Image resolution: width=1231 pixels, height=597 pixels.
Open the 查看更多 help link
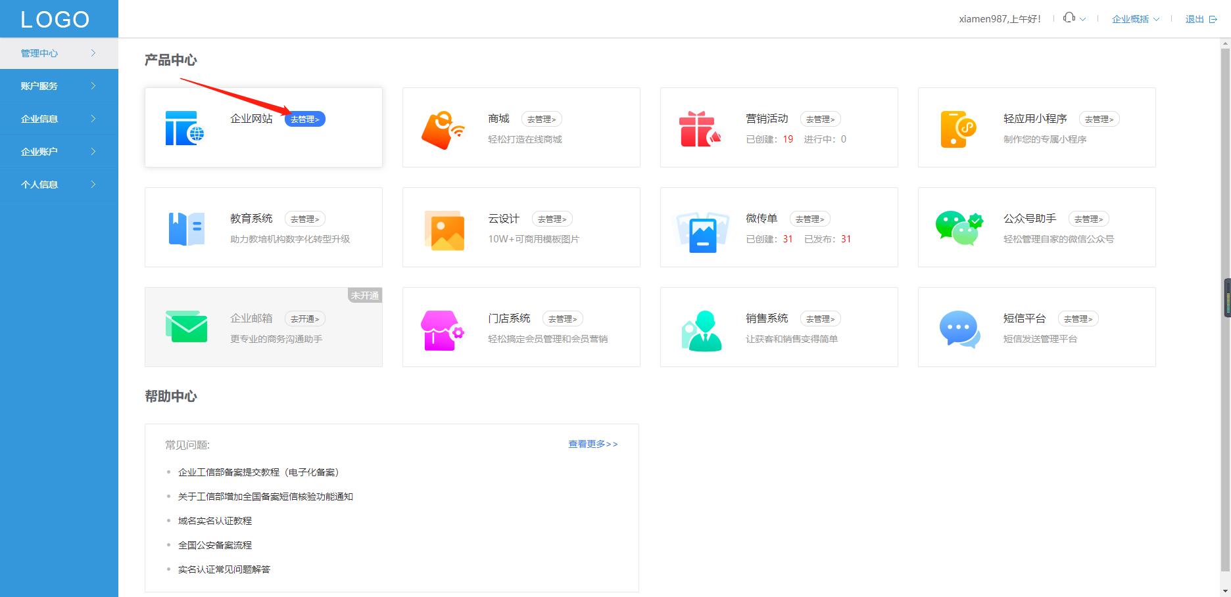pyautogui.click(x=591, y=444)
